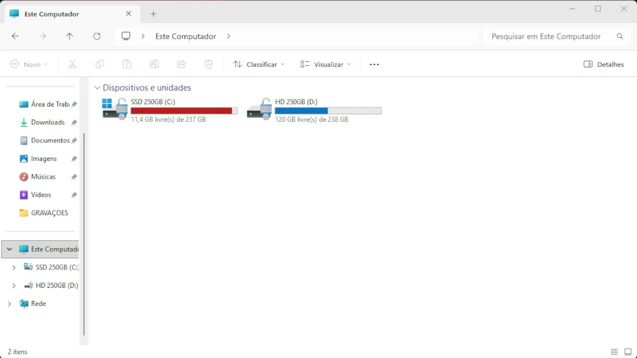637x358 pixels.
Task: Click the Delete trash icon
Action: [209, 64]
